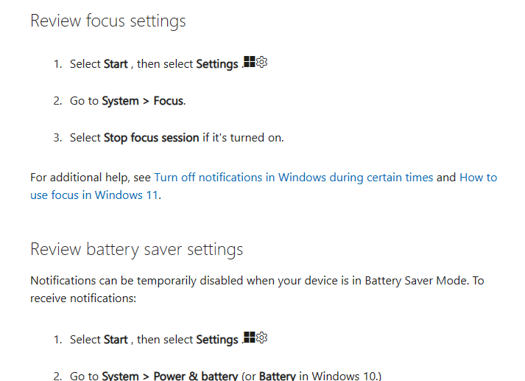Click 'Review focus settings' heading
The width and height of the screenshot is (525, 381).
(108, 21)
